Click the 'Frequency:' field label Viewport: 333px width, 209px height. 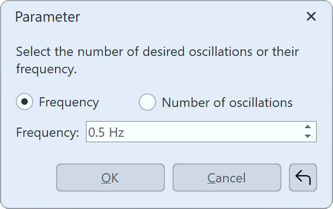tap(47, 133)
